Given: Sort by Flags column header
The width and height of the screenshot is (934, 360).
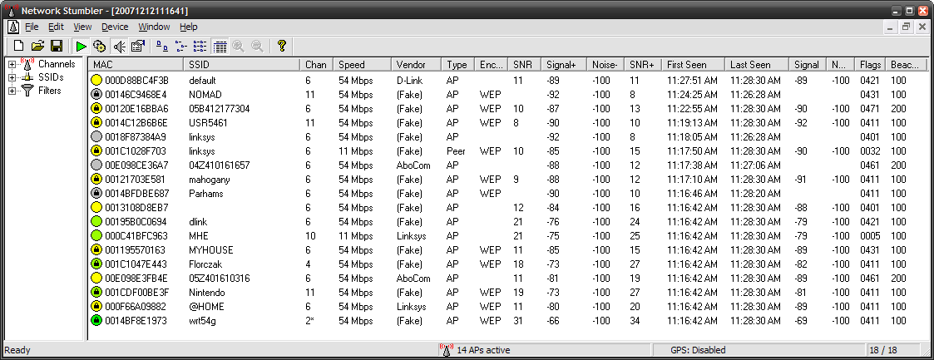Looking at the screenshot, I should (x=870, y=65).
